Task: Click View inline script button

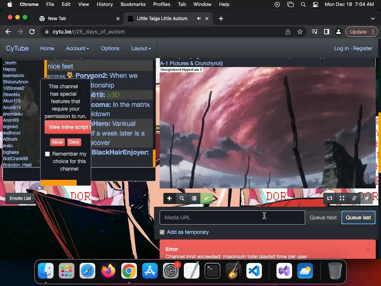Action: click(x=68, y=127)
